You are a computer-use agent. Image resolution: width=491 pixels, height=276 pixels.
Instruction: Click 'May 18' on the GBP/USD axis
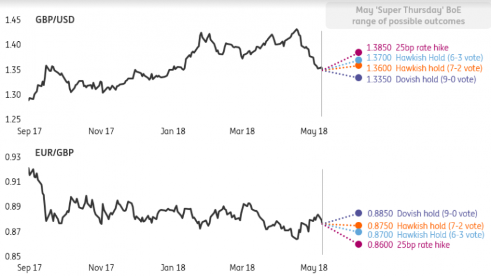click(313, 131)
